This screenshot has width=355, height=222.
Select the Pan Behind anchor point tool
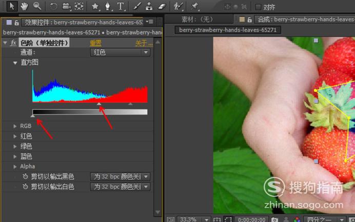coord(79,6)
